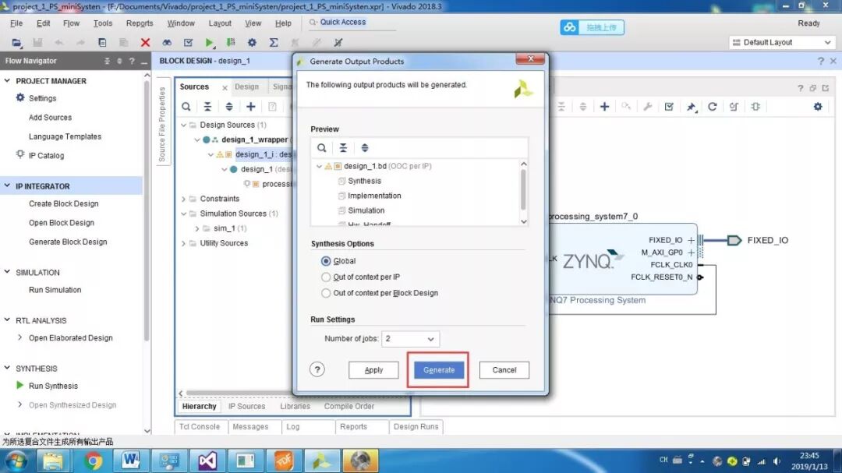Viewport: 842px width, 473px height.
Task: Click the diagram Validate Design check icon
Action: pyautogui.click(x=669, y=106)
